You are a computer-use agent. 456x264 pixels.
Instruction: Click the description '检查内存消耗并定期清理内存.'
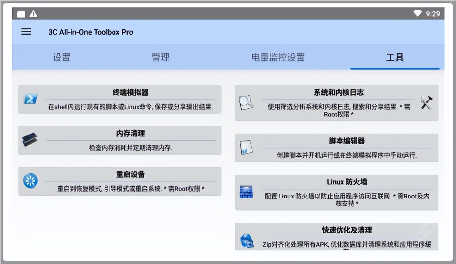(x=130, y=148)
